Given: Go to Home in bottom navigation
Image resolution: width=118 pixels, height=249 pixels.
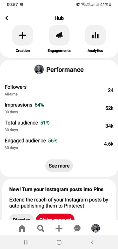Looking at the screenshot, I should coord(22,228).
